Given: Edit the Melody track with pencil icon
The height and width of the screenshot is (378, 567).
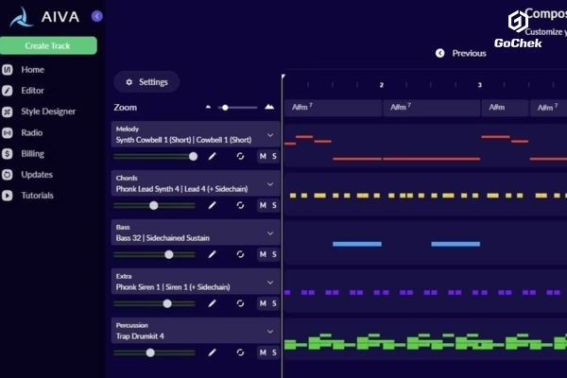Looking at the screenshot, I should (x=212, y=156).
